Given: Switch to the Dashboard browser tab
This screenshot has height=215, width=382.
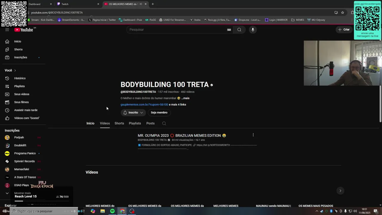Looking at the screenshot, I should pyautogui.click(x=39, y=4).
